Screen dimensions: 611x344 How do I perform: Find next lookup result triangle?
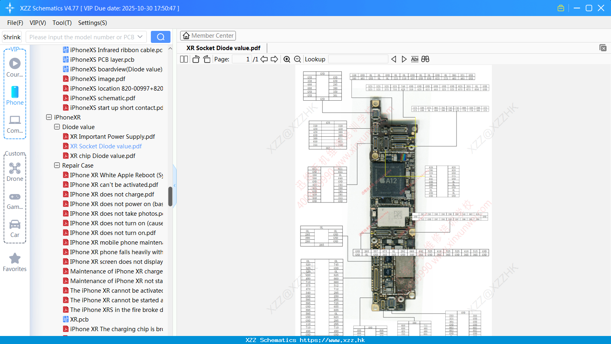(x=404, y=59)
